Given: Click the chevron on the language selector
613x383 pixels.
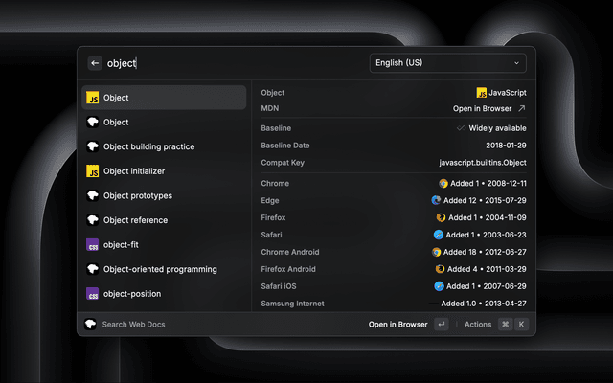Looking at the screenshot, I should tap(517, 63).
